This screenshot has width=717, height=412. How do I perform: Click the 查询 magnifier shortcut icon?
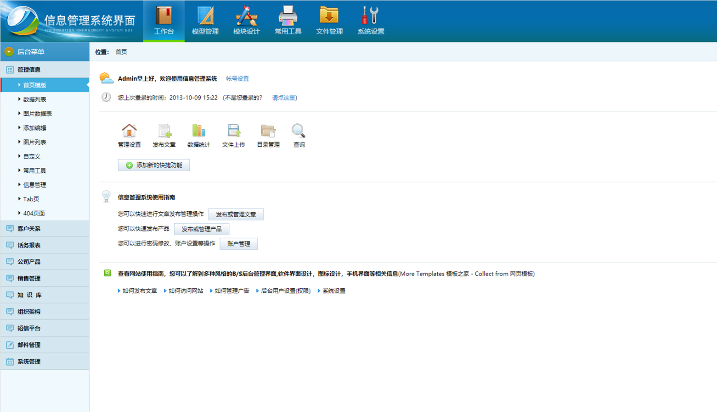(x=299, y=131)
